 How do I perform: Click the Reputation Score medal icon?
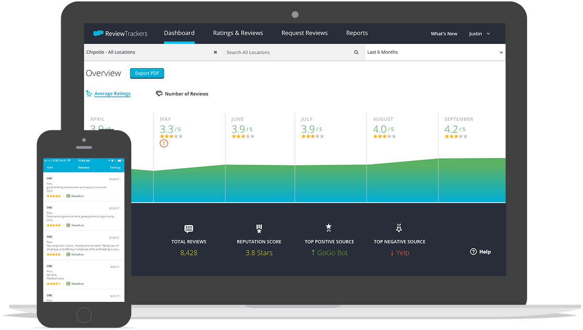point(259,229)
